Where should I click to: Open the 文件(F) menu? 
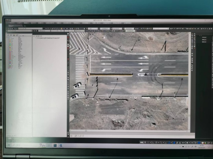click(12, 23)
